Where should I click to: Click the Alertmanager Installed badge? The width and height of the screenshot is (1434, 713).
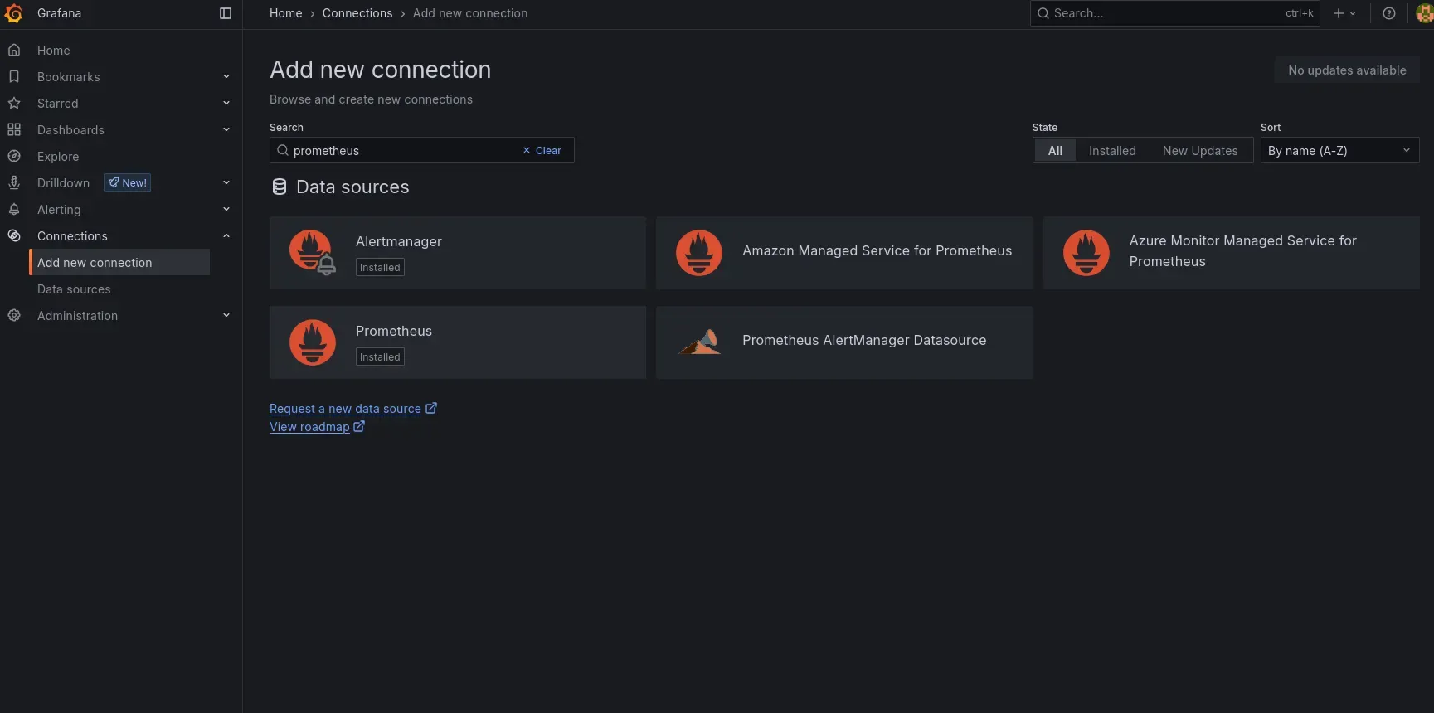(x=380, y=268)
